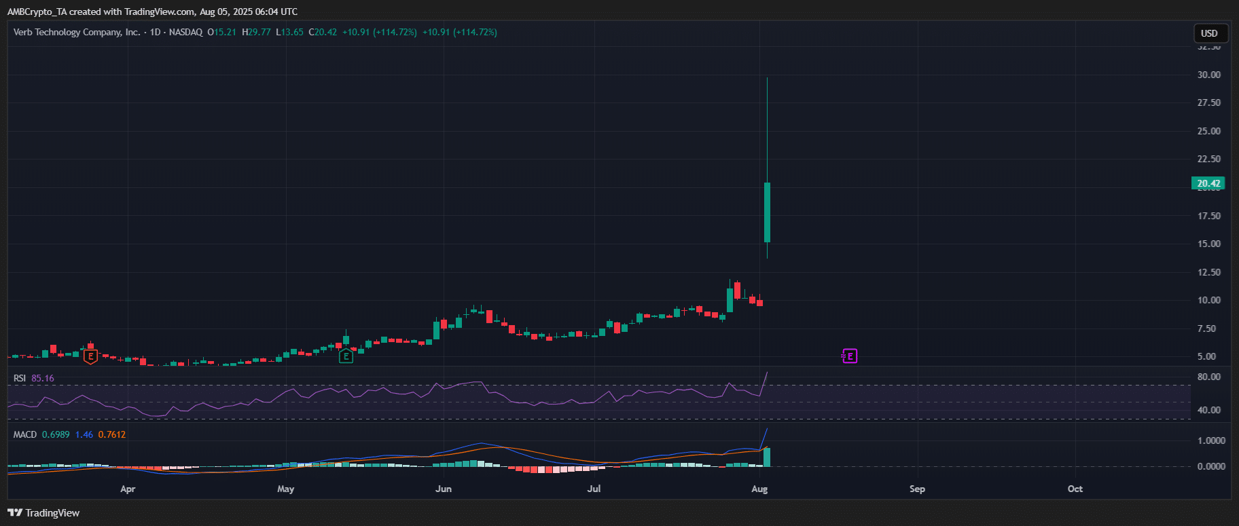
Task: Select the RSI indicator label
Action: click(20, 378)
